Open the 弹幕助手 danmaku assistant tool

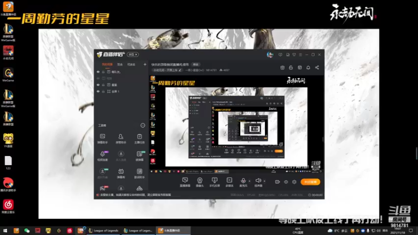point(102,139)
